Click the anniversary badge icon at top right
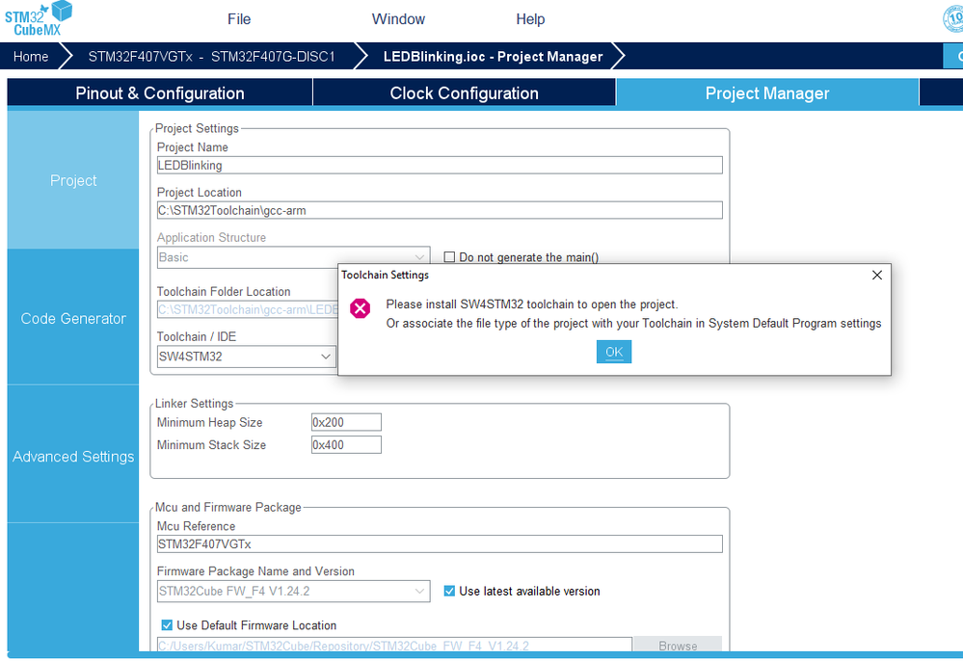This screenshot has width=963, height=661. [x=952, y=18]
